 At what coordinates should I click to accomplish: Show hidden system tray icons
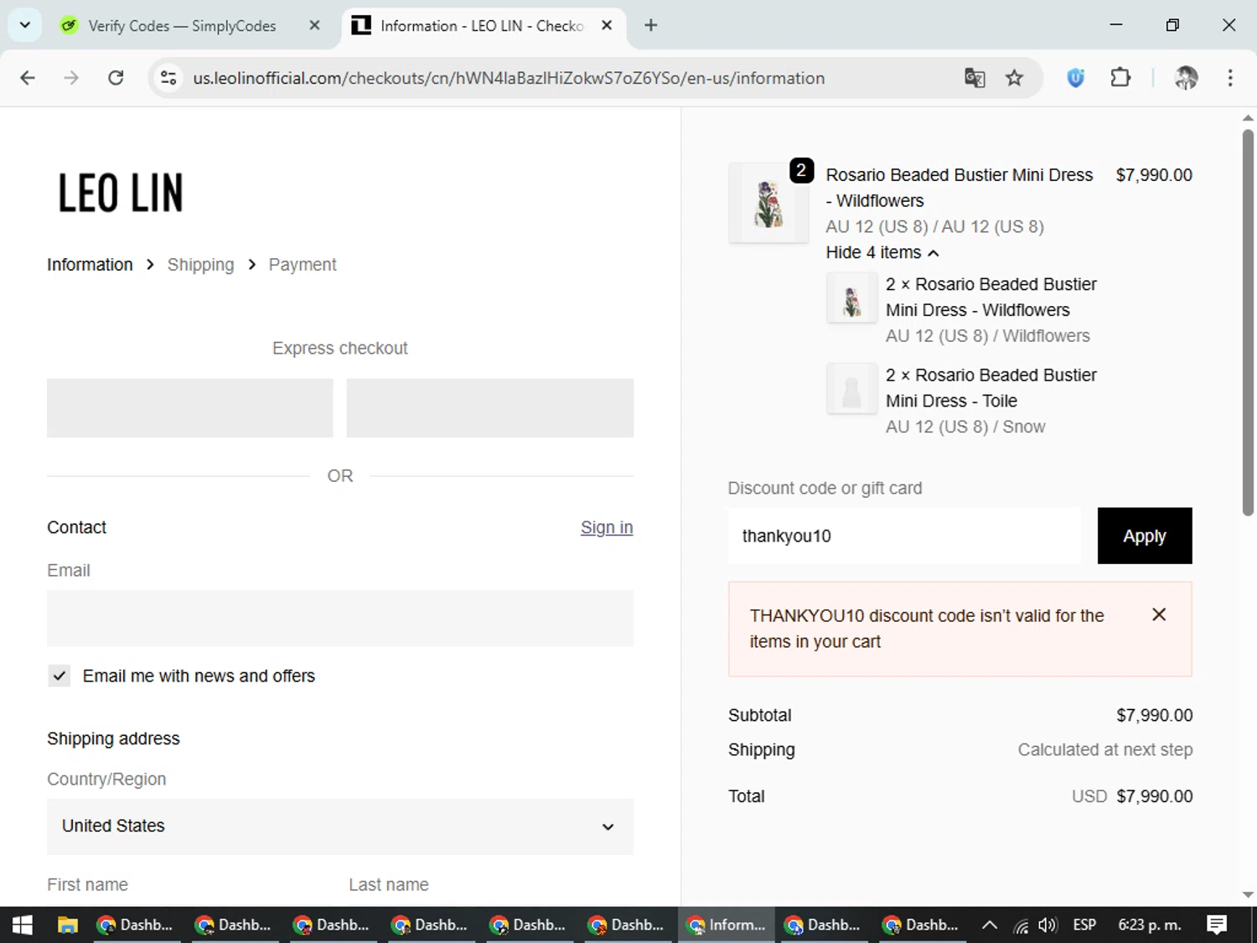(x=990, y=925)
